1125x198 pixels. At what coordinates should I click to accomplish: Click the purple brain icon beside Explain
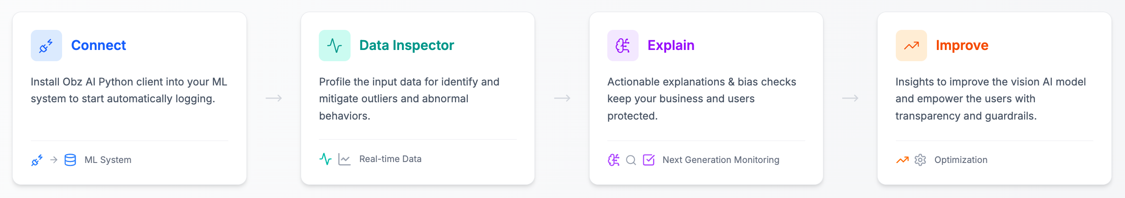(x=623, y=46)
